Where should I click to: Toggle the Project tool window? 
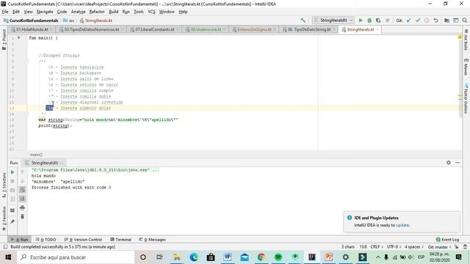coord(4,40)
